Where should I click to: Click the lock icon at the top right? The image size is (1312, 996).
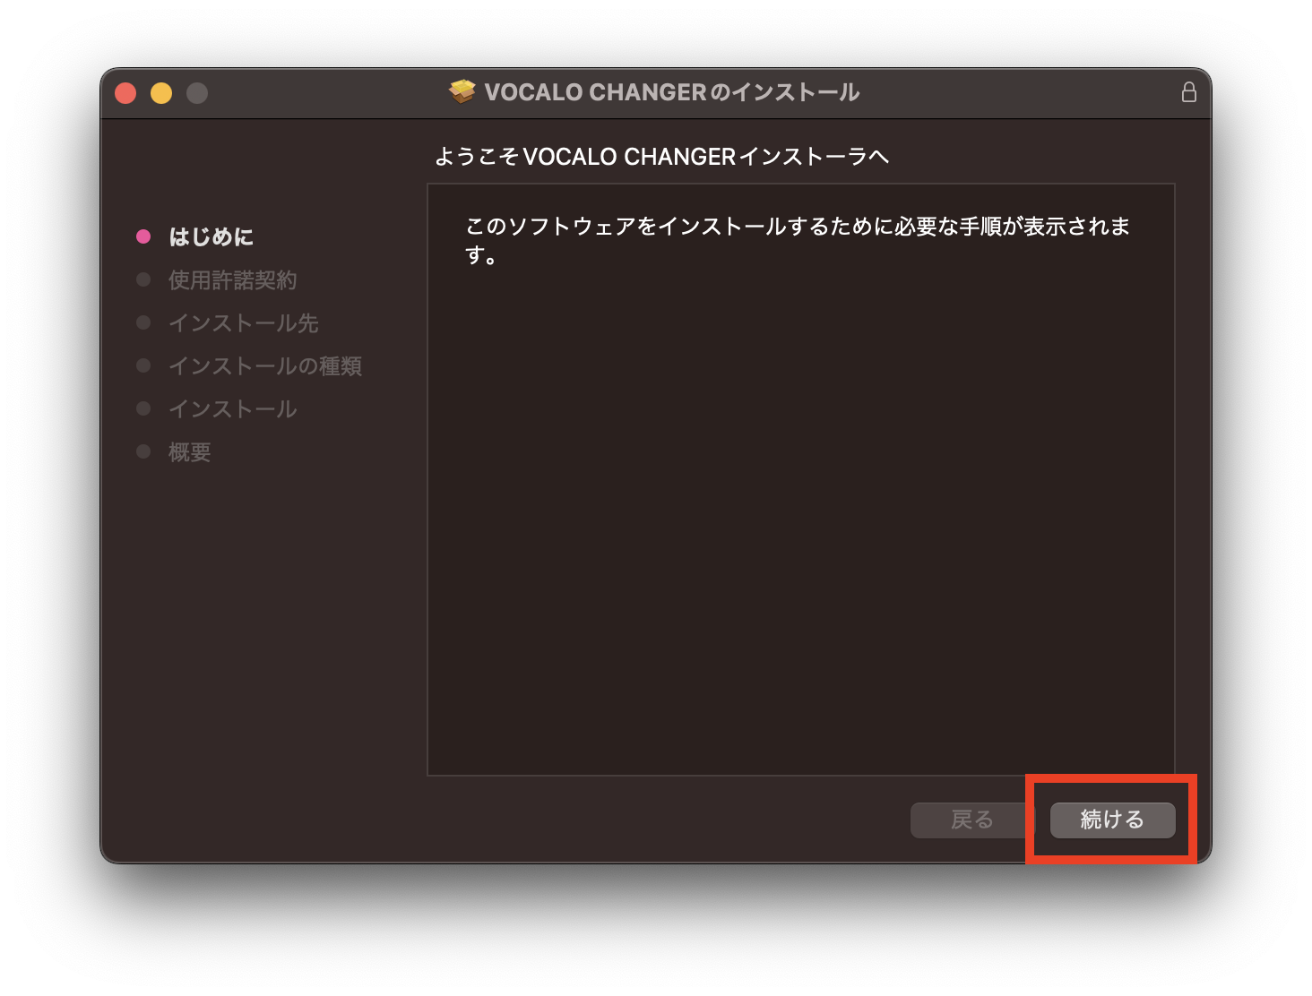click(x=1190, y=91)
